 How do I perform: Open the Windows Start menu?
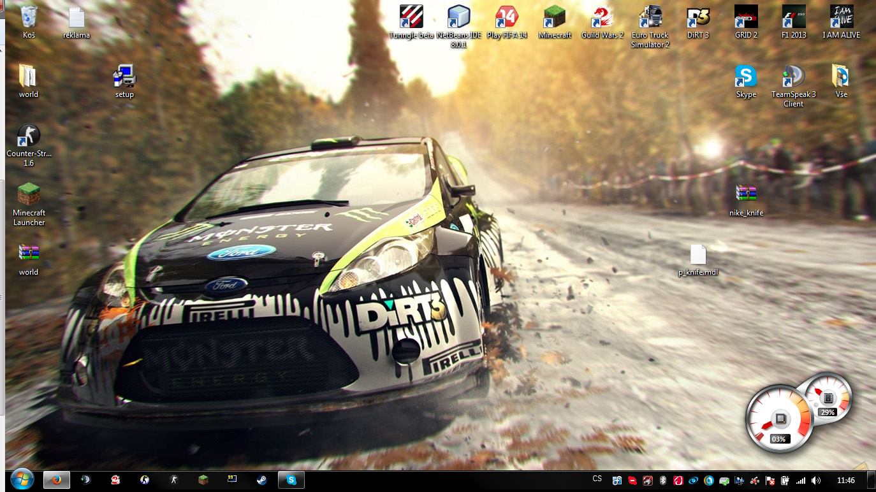(22, 480)
